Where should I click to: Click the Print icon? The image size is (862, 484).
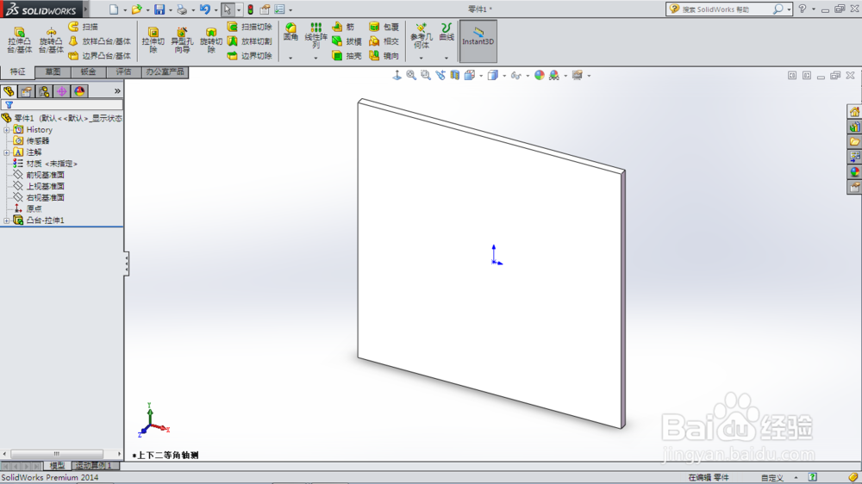click(181, 9)
